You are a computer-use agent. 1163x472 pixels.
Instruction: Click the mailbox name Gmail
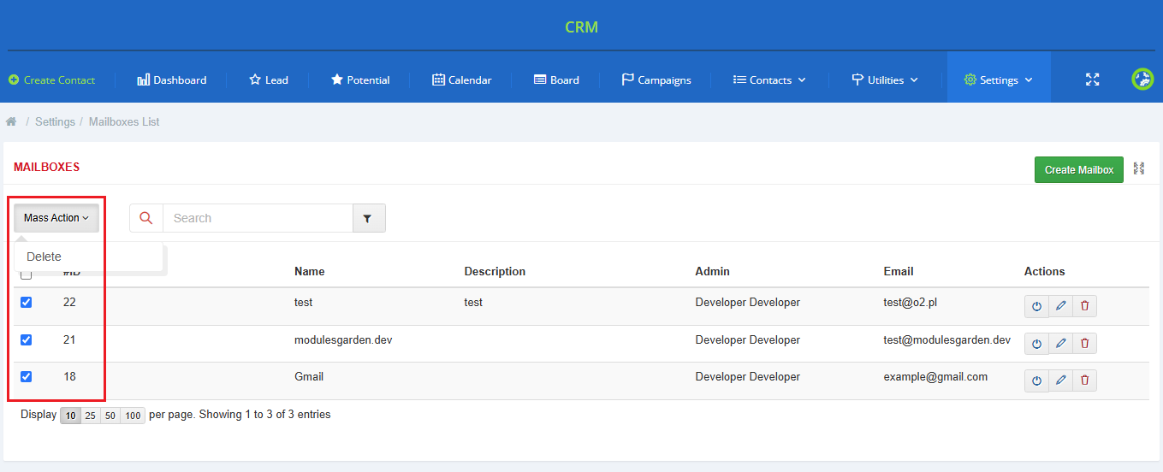coord(309,376)
